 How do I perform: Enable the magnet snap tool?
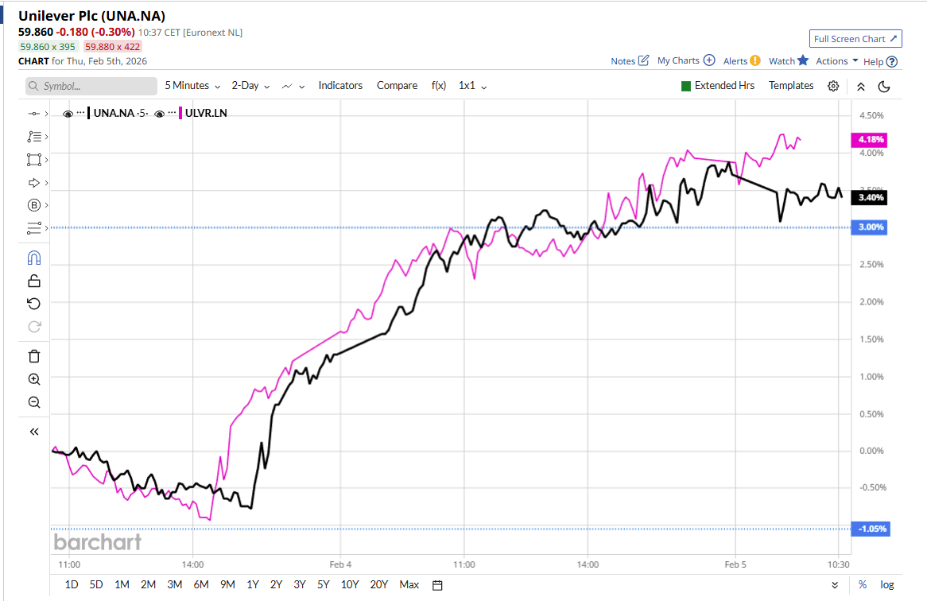33,258
